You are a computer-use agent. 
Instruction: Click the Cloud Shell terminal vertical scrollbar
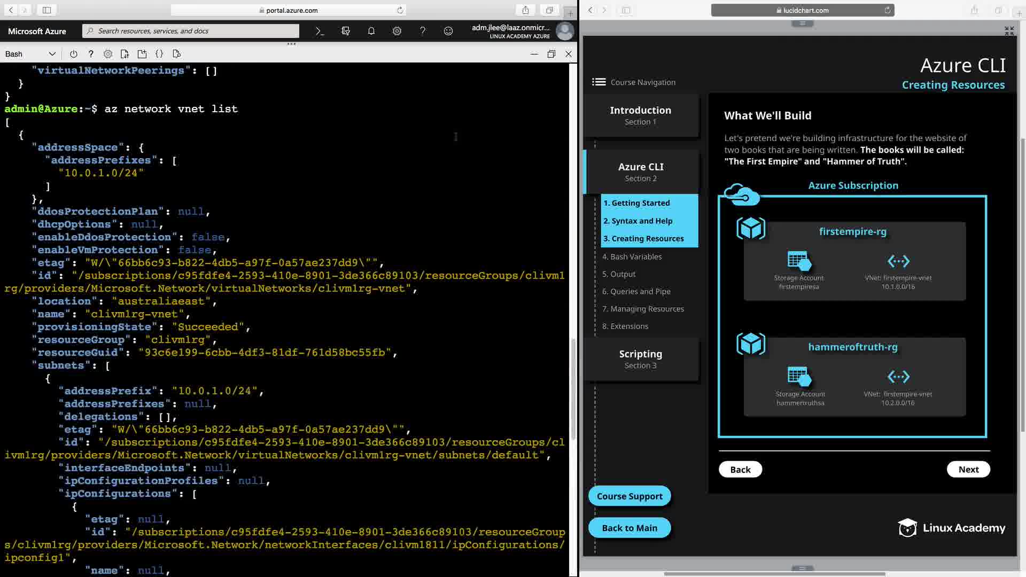[573, 389]
